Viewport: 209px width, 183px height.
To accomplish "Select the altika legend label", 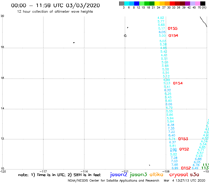I will (x=156, y=175).
